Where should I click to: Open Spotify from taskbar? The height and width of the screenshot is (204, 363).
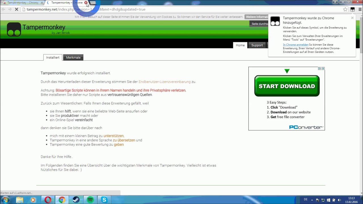click(90, 200)
